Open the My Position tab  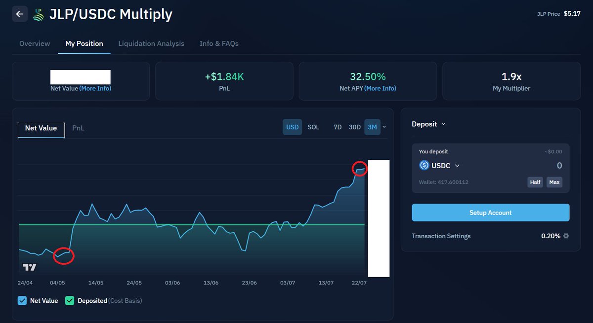point(84,43)
